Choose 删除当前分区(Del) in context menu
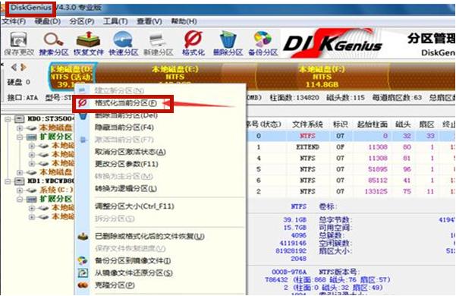 (126, 115)
